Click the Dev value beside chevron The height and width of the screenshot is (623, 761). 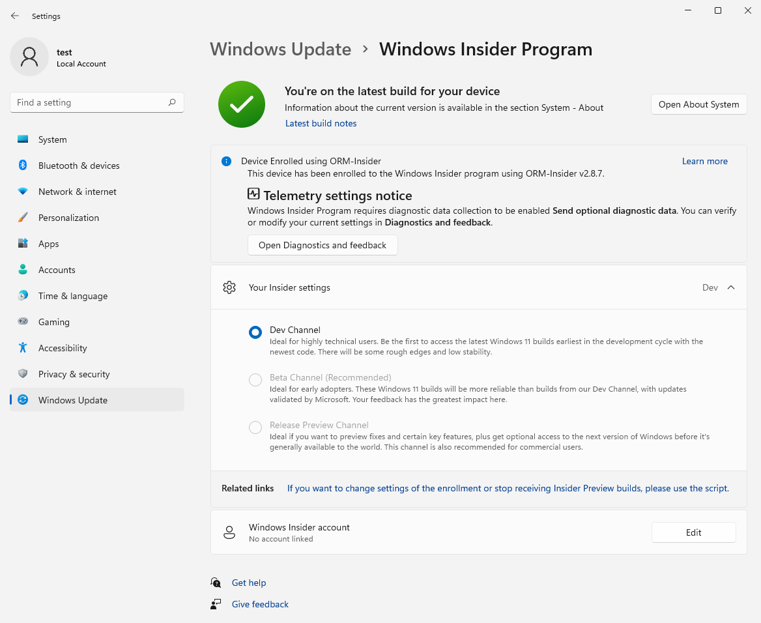pyautogui.click(x=710, y=287)
